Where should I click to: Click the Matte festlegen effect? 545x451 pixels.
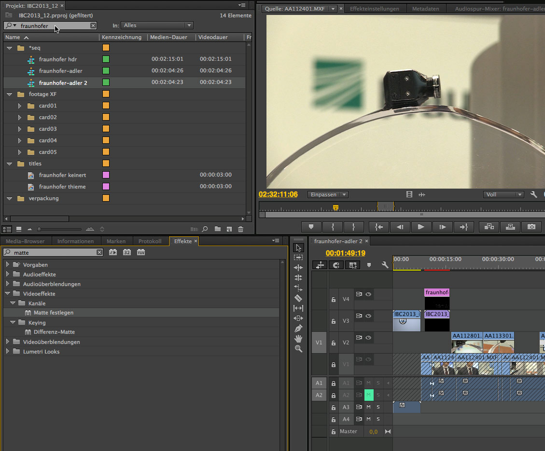[x=54, y=313]
